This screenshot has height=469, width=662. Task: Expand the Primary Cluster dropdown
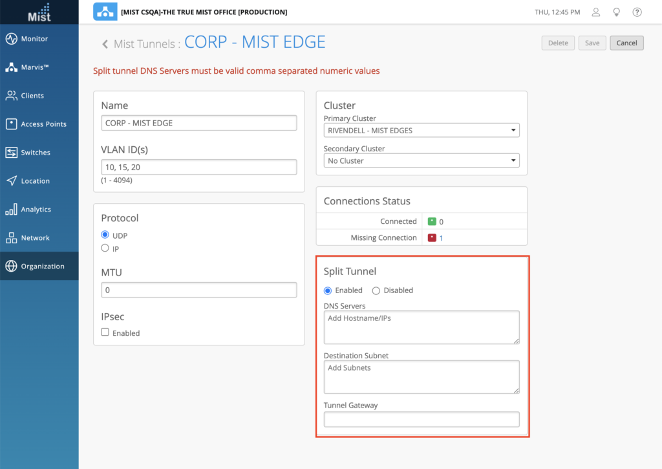click(x=421, y=131)
